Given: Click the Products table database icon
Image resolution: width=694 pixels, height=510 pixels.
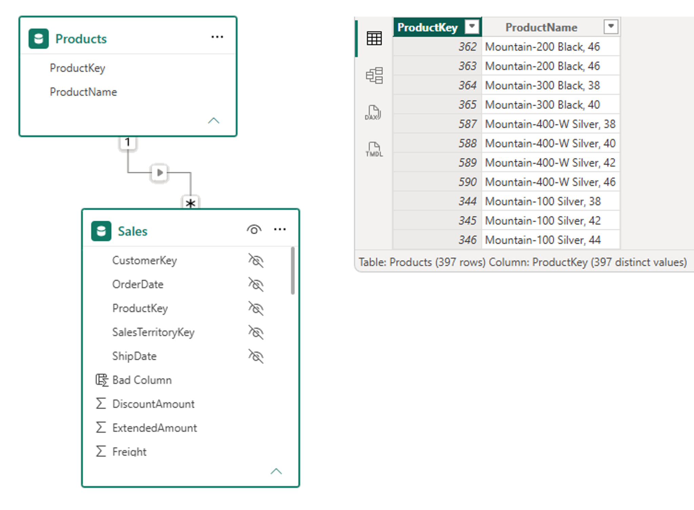Looking at the screenshot, I should coord(38,39).
